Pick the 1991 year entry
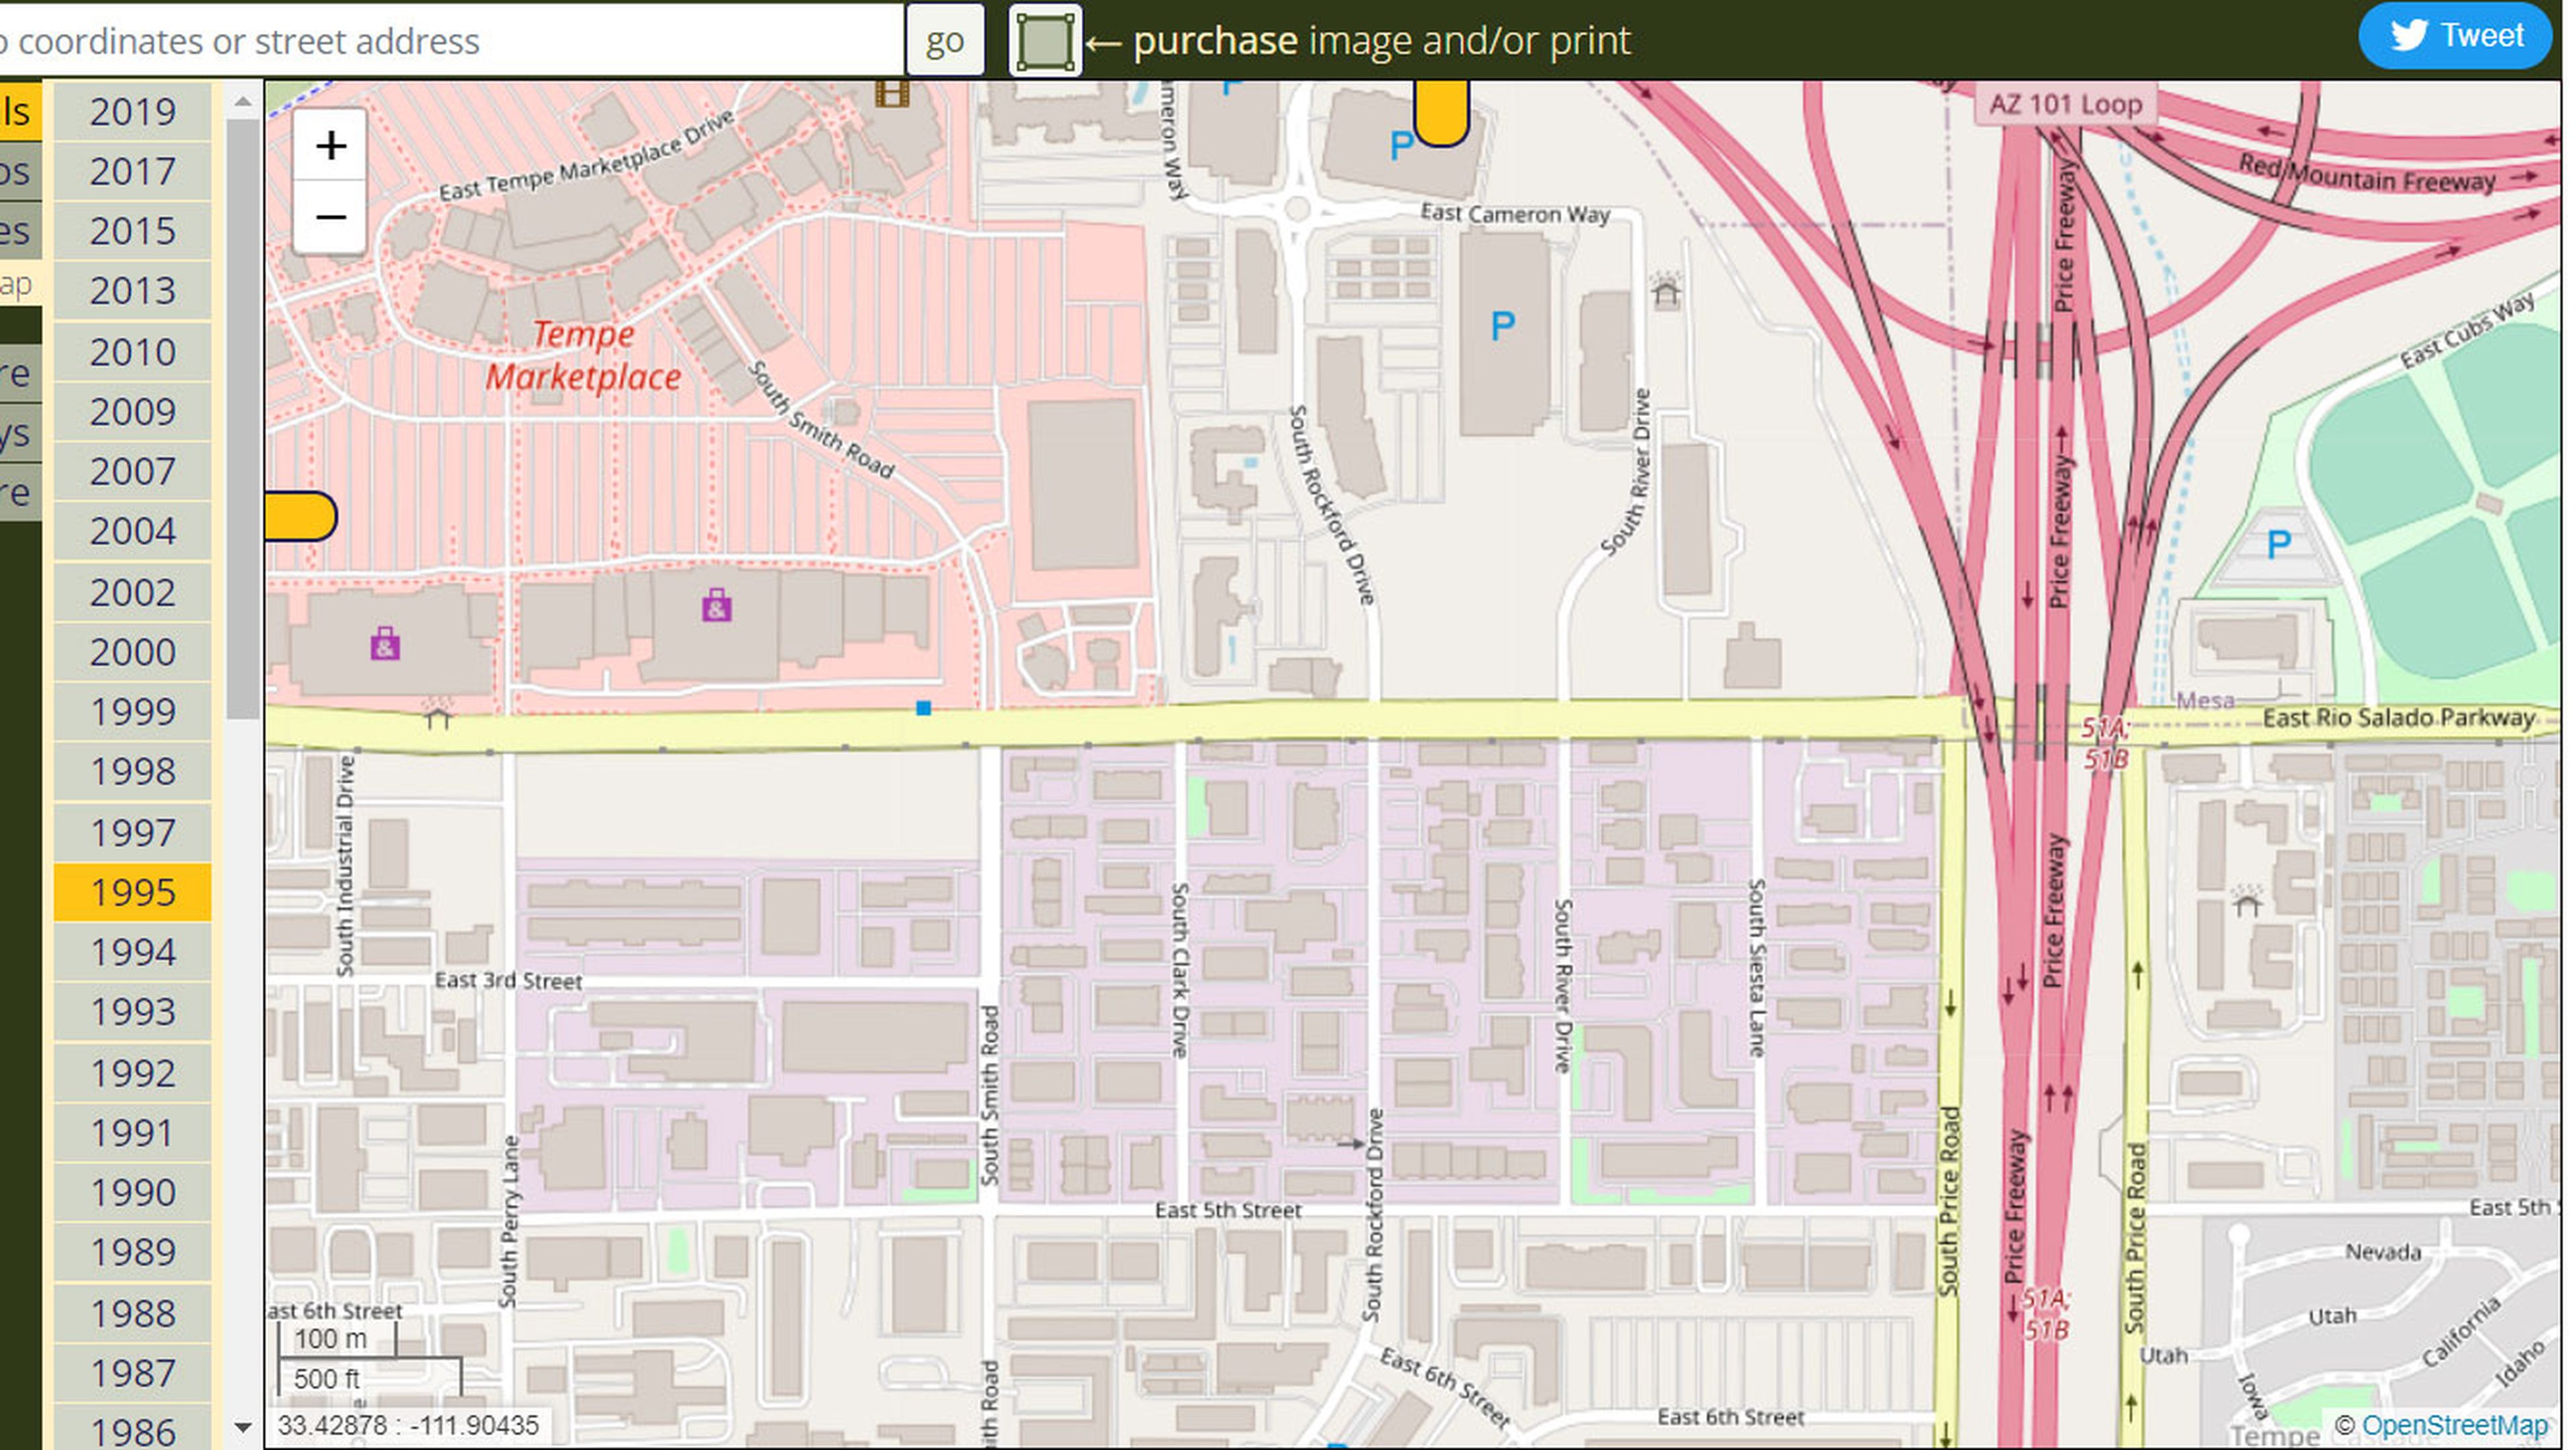The image size is (2576, 1450). point(132,1133)
